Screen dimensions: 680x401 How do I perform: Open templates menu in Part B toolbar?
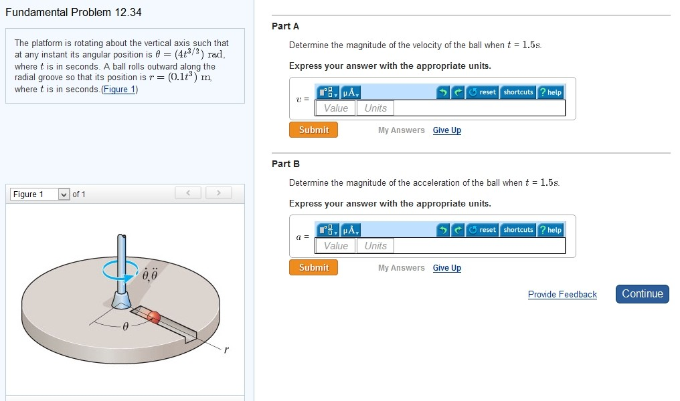coord(328,230)
